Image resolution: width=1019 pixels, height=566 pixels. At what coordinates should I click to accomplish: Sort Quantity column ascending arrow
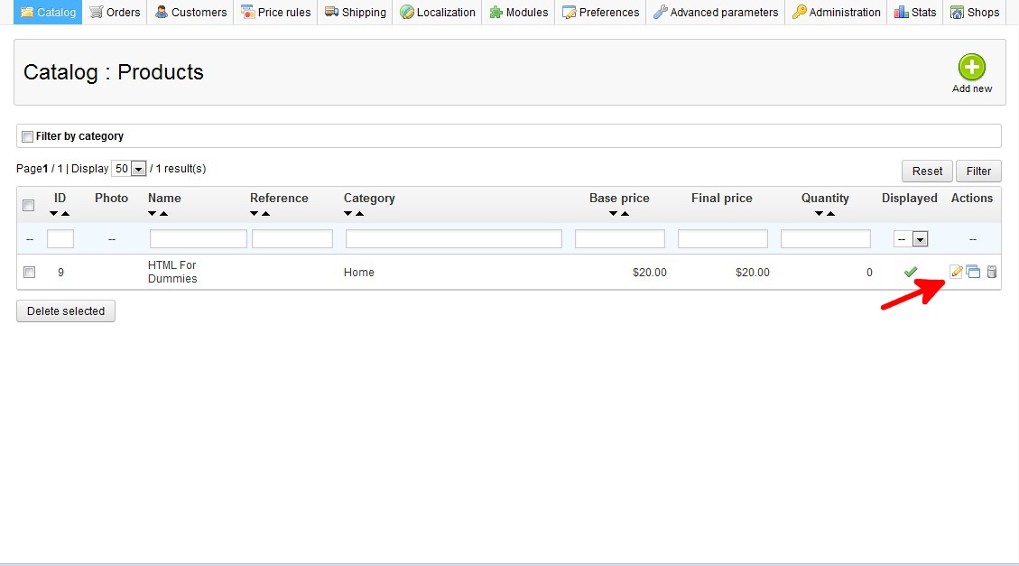pyautogui.click(x=830, y=214)
